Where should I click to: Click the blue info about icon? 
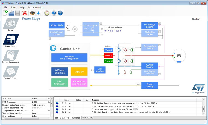point(60,13)
